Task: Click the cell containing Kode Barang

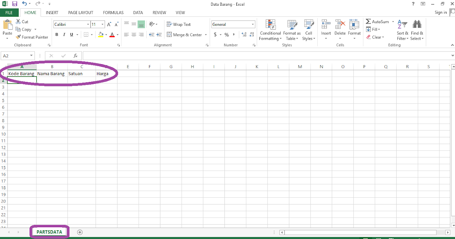Action: [x=21, y=74]
